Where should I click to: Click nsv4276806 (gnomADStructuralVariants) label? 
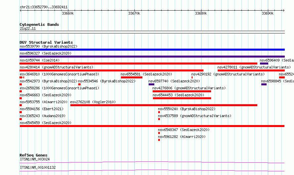coord(189,88)
